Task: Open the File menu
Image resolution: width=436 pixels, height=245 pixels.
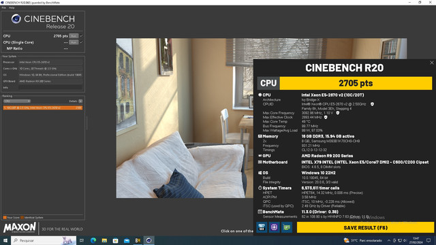Action: [3, 7]
